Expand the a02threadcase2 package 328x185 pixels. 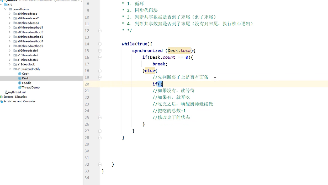10,18
